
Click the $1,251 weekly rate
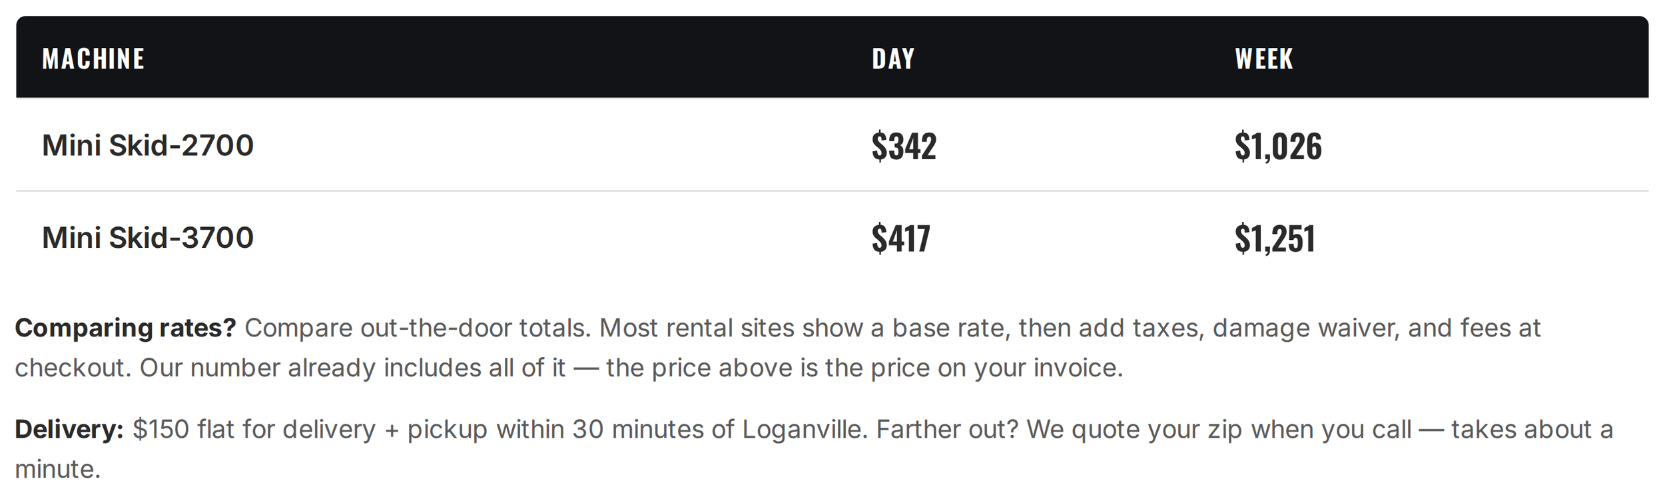(1275, 239)
